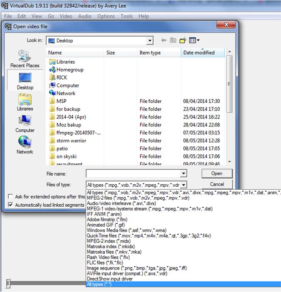Close the Open video file dialog
The height and width of the screenshot is (292, 281).
226,25
